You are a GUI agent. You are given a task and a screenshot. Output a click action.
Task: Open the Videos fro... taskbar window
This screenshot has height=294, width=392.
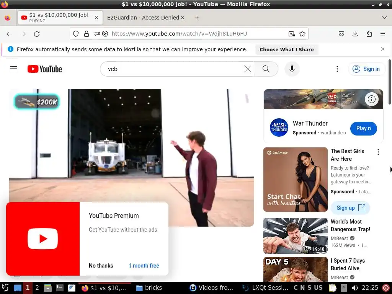point(211,288)
